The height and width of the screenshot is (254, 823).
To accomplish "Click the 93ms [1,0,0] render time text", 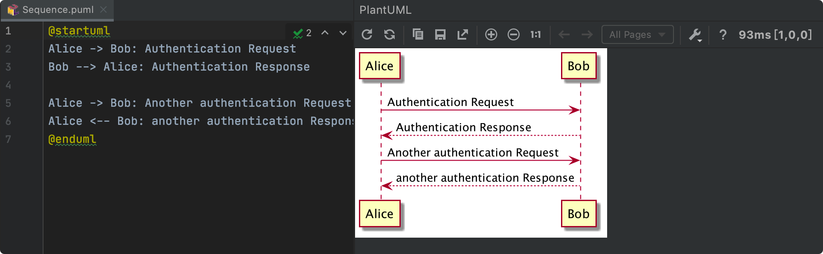I will tap(775, 34).
